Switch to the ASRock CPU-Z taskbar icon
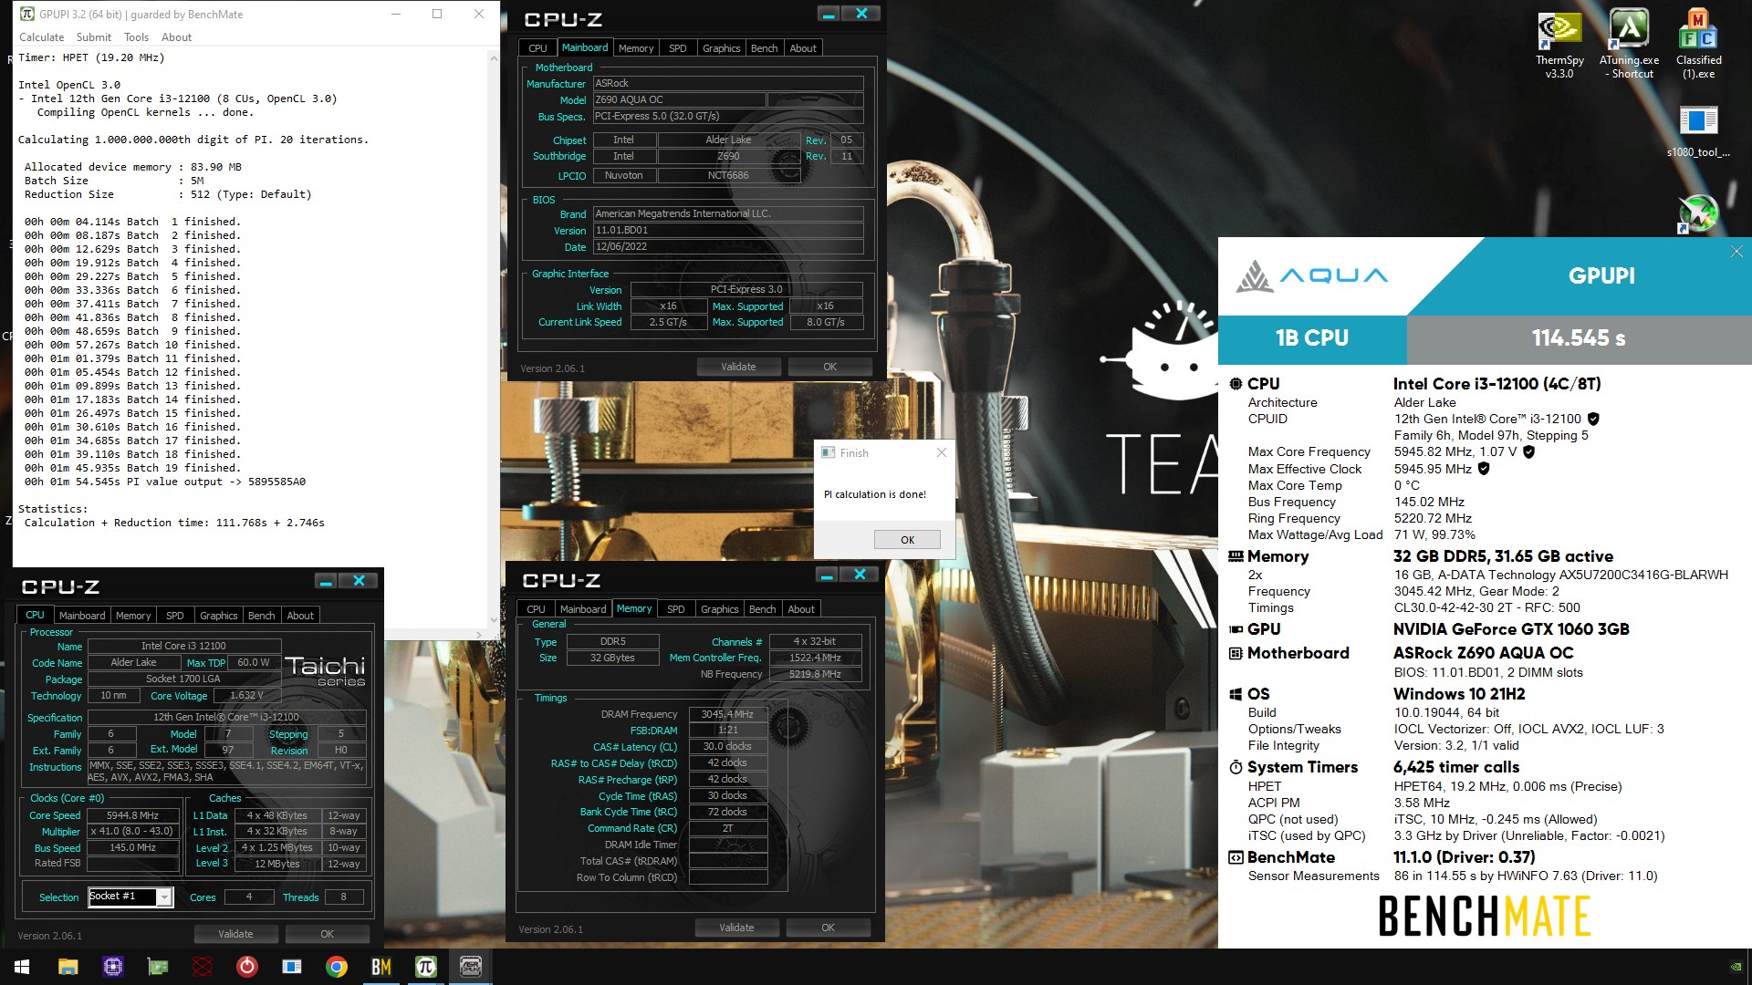Screen dimensions: 1752x985 (x=471, y=967)
